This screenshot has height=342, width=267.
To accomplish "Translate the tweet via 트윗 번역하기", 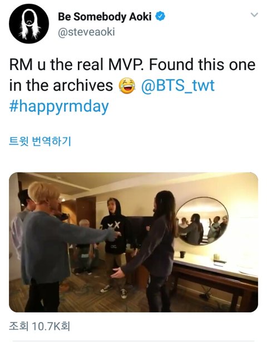I will click(x=40, y=141).
